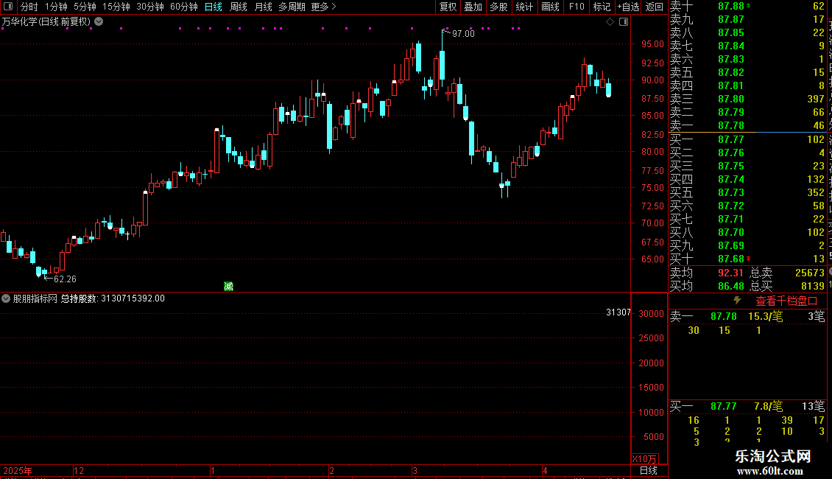Click 买均 value 86.48
Image resolution: width=832 pixels, height=479 pixels.
[x=730, y=286]
